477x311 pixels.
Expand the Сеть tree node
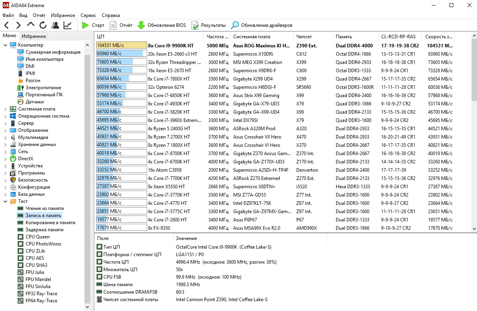coord(5,152)
